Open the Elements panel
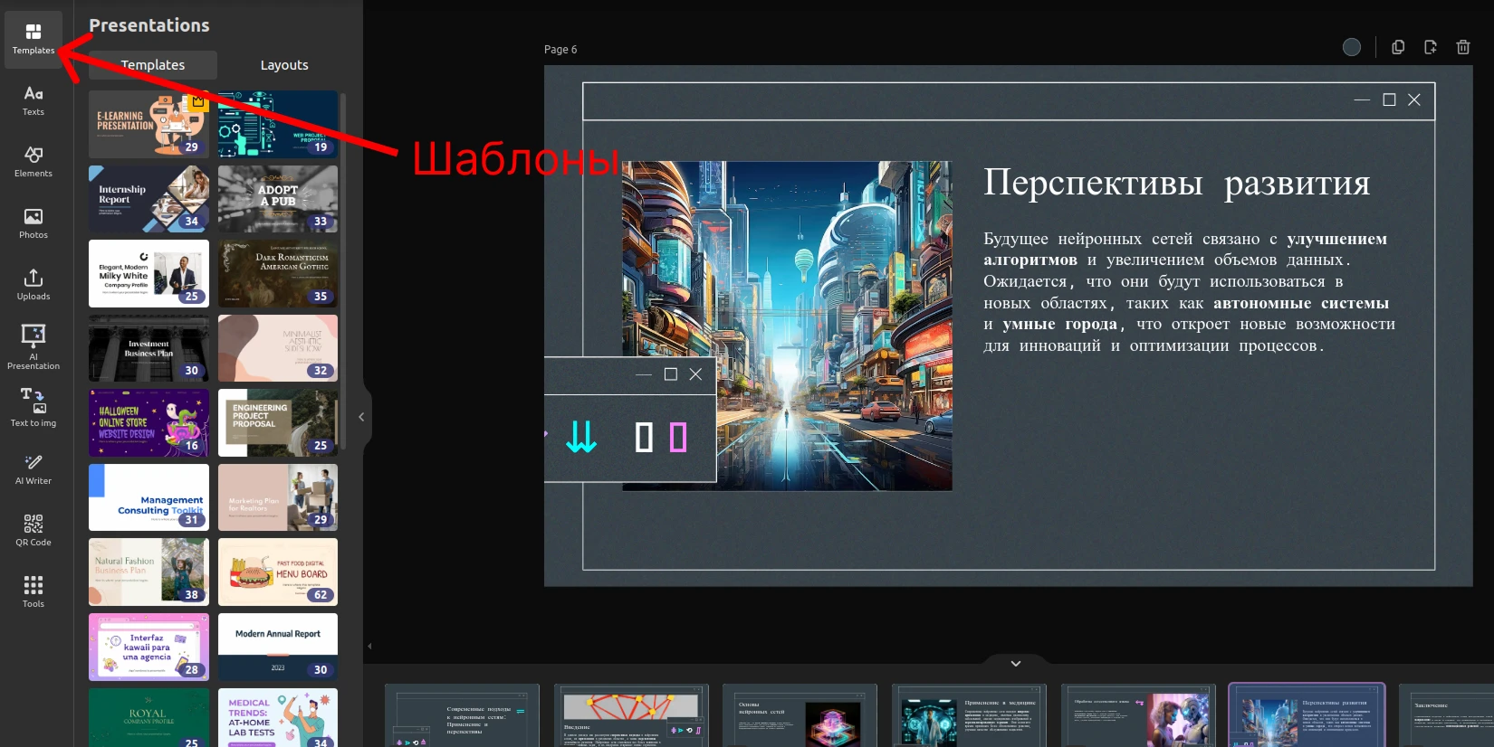The image size is (1494, 747). (x=34, y=162)
